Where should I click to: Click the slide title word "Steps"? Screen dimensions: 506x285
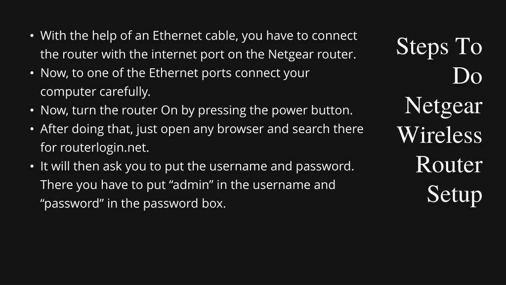[x=422, y=47]
